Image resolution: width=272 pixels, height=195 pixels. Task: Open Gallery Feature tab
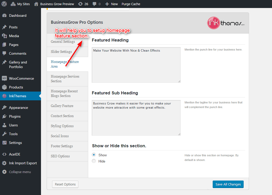pos(68,106)
